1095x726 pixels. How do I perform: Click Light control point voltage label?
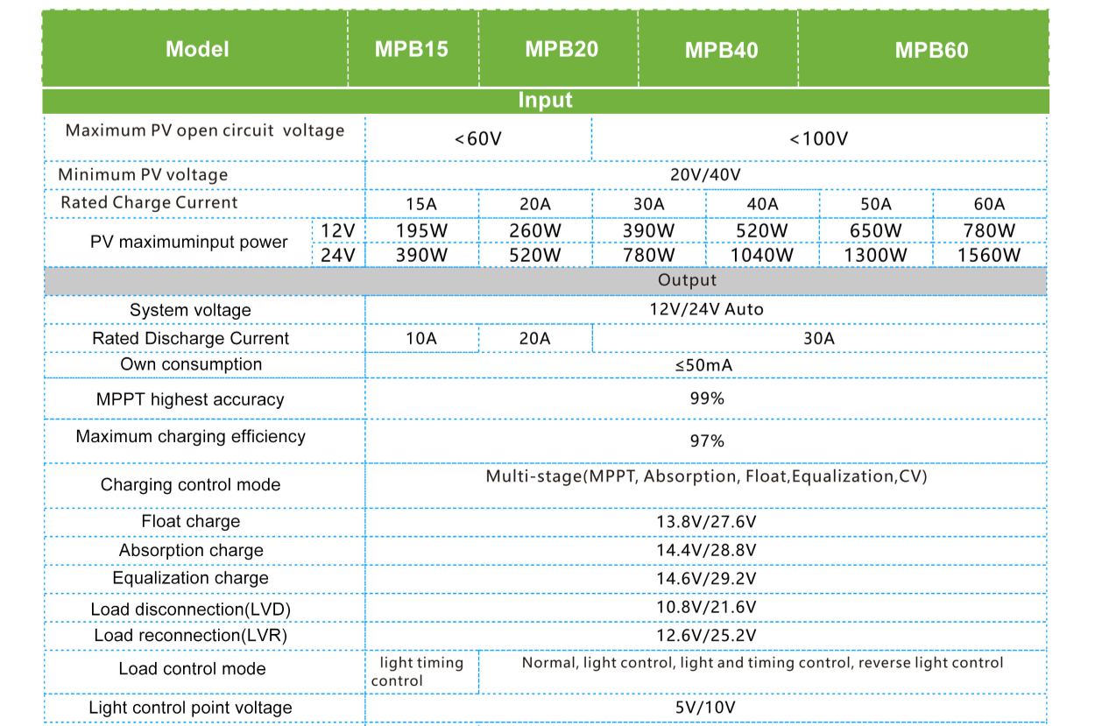pyautogui.click(x=190, y=708)
